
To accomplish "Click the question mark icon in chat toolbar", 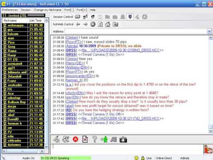I will click(x=95, y=140).
